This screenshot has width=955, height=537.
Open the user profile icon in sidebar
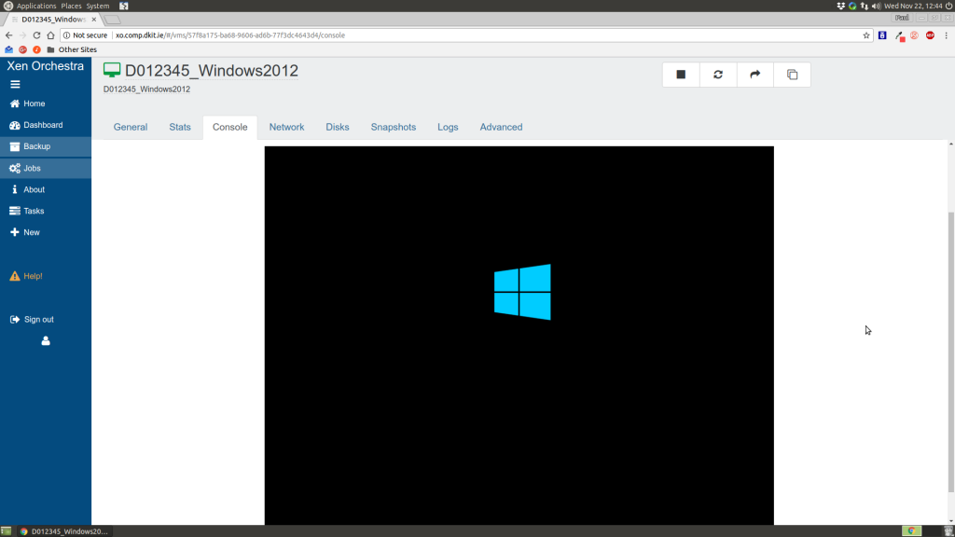click(46, 341)
